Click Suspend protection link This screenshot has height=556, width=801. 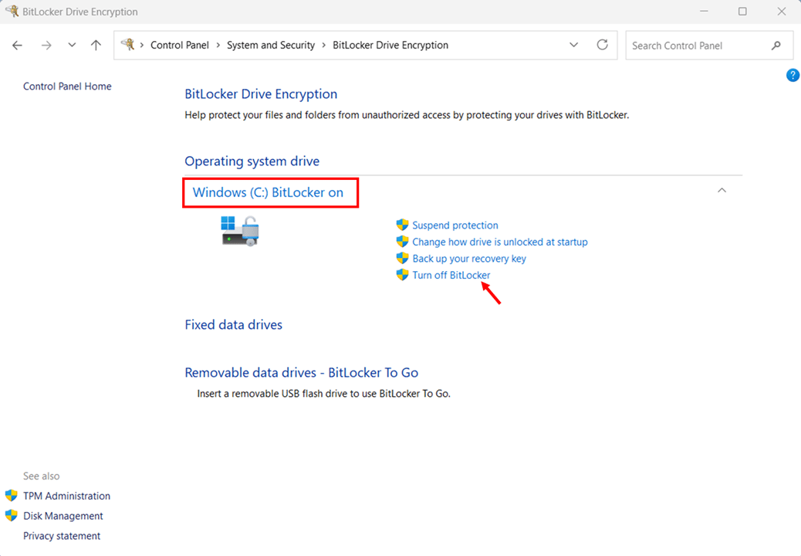pos(455,225)
